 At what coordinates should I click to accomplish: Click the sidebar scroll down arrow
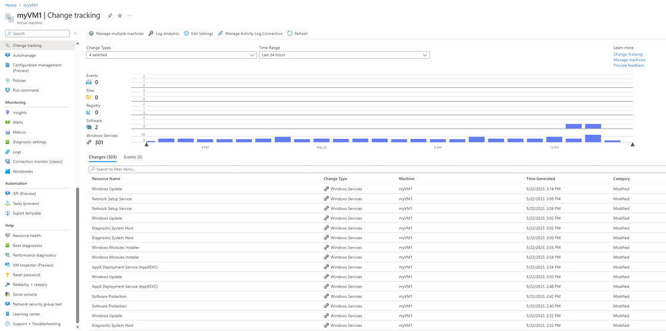click(77, 327)
